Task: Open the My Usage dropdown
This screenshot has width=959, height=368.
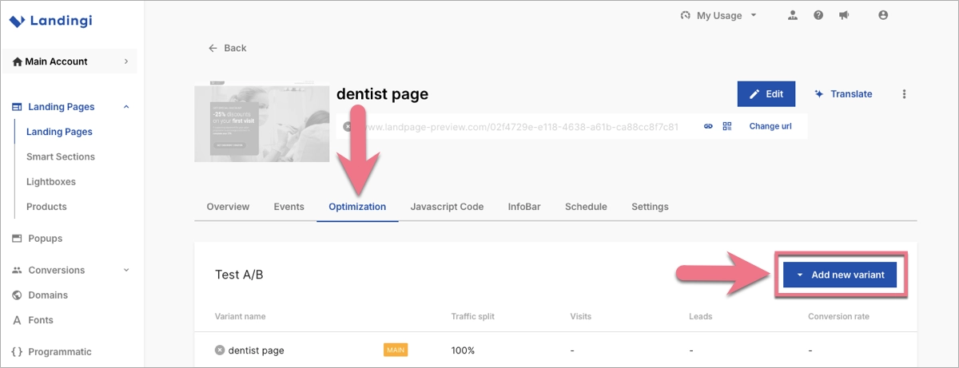Action: click(718, 15)
